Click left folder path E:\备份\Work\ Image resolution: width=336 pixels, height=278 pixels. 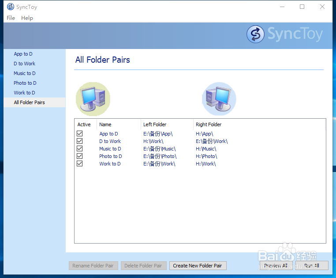pyautogui.click(x=159, y=164)
